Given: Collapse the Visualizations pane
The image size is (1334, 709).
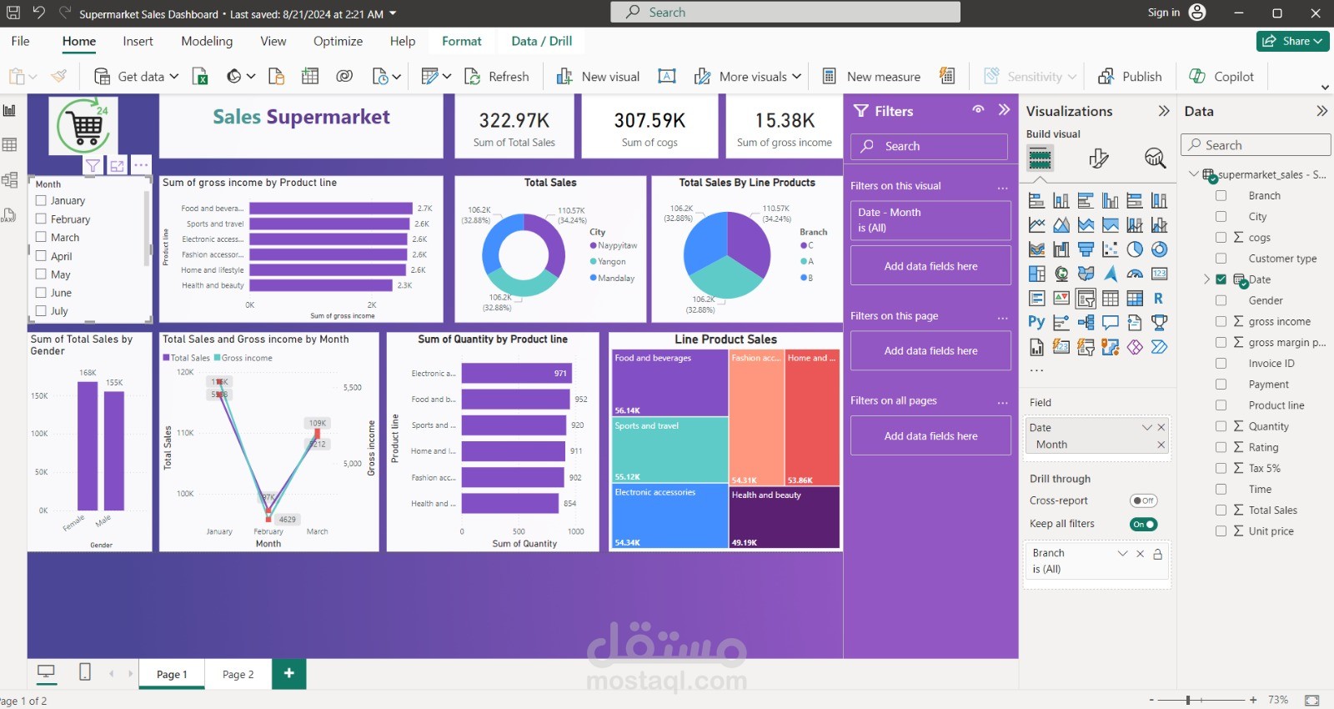Looking at the screenshot, I should pos(1164,111).
